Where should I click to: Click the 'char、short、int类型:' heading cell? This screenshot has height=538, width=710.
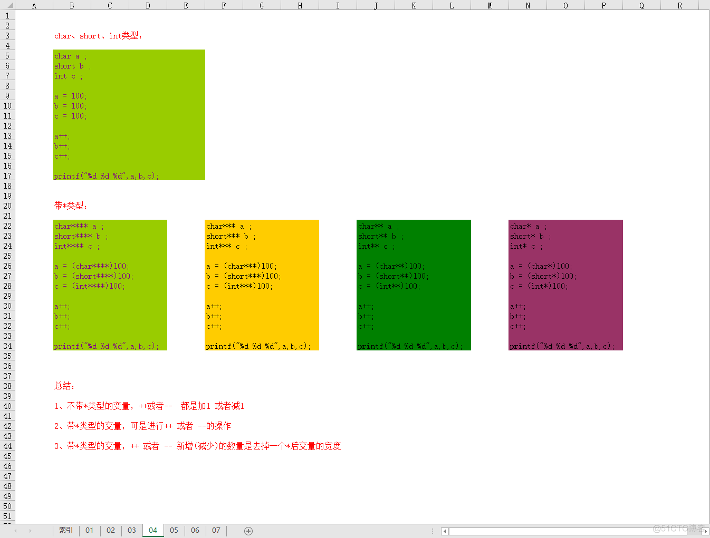tap(98, 36)
